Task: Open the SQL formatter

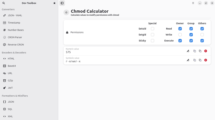Action: 29,109
